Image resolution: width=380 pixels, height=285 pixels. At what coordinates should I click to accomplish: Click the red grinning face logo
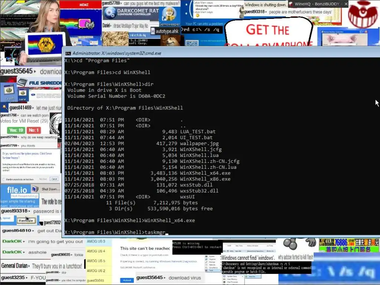click(x=363, y=14)
